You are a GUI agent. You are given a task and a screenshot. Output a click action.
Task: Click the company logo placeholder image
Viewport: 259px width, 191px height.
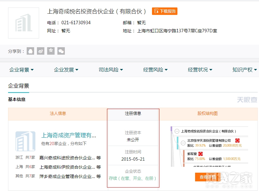tap(24, 23)
